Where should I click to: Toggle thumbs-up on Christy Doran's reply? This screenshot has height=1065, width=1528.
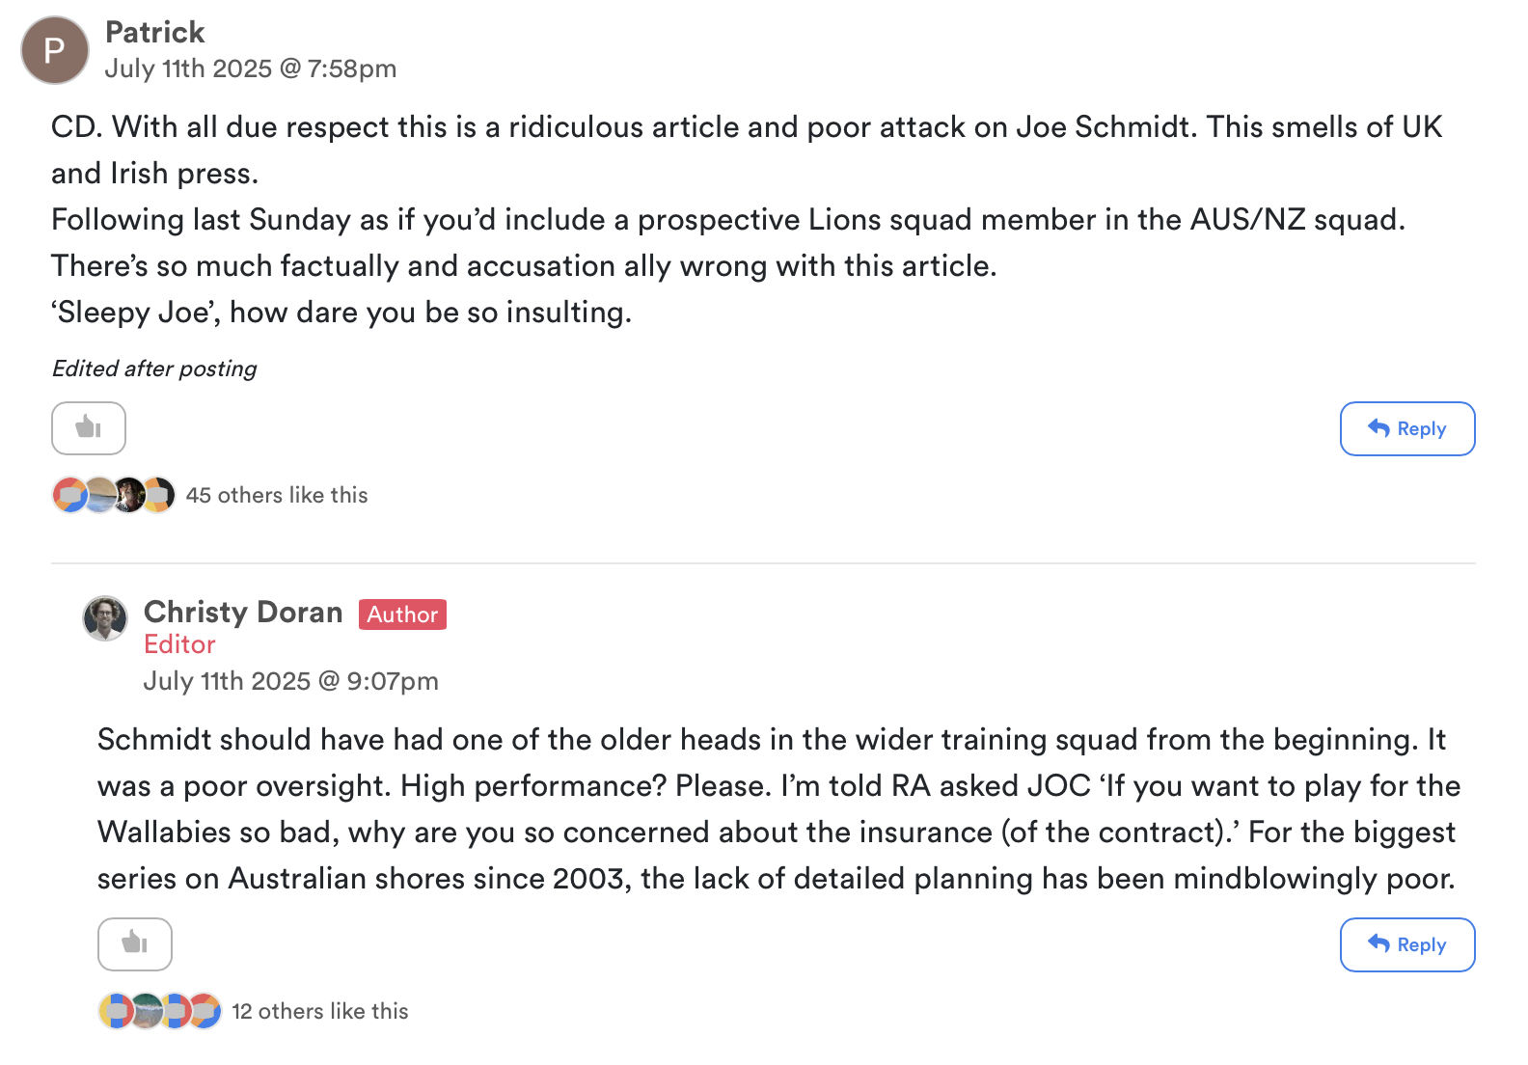pos(135,943)
